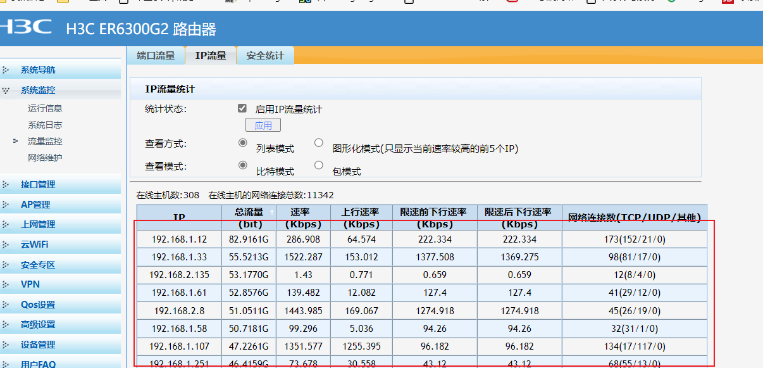Toggle the 启用IP流量统计 checkbox
The width and height of the screenshot is (763, 368).
(242, 108)
